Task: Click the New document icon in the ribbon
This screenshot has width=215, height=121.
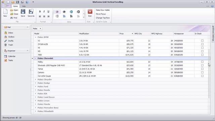Action: click(5, 11)
